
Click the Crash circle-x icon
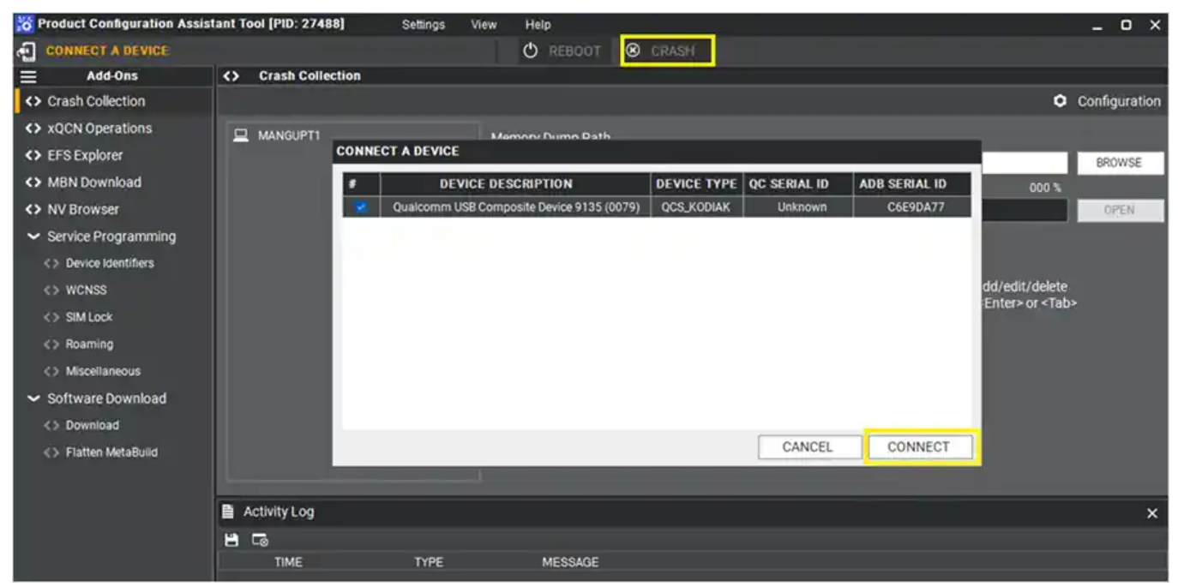tap(633, 51)
